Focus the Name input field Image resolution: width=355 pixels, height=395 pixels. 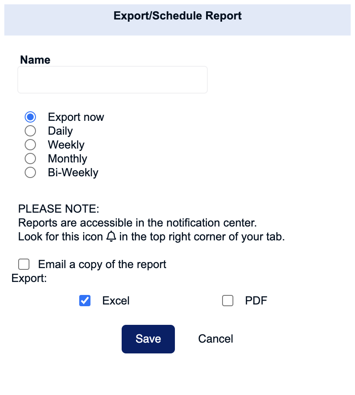[x=113, y=80]
